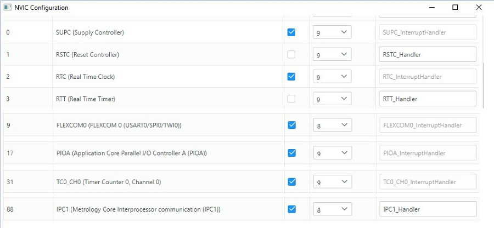The image size is (494, 228).
Task: Click the RSTC_Handler name field
Action: (428, 54)
